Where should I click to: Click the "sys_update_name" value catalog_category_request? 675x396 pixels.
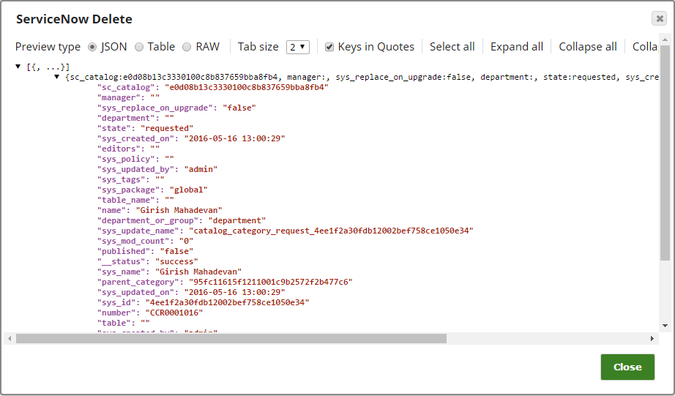click(x=331, y=231)
